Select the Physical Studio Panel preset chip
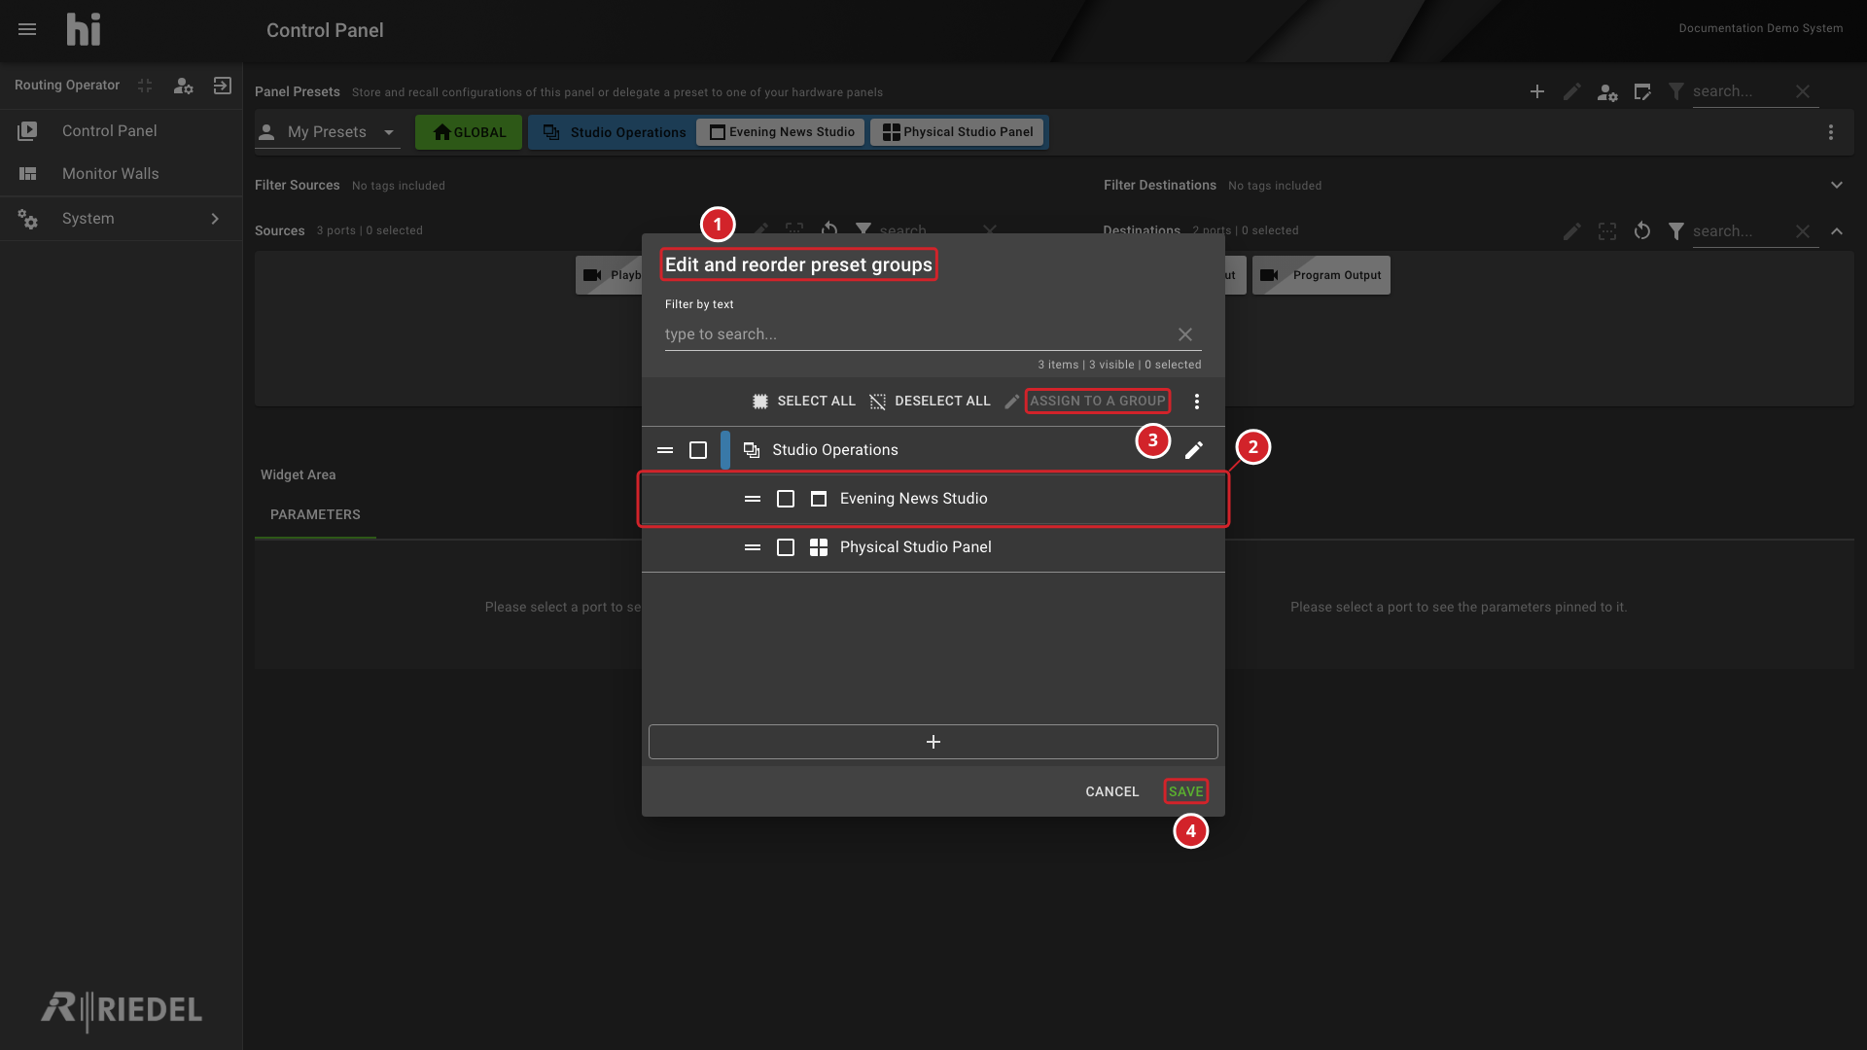Screen dimensions: 1867x1050 [958, 132]
